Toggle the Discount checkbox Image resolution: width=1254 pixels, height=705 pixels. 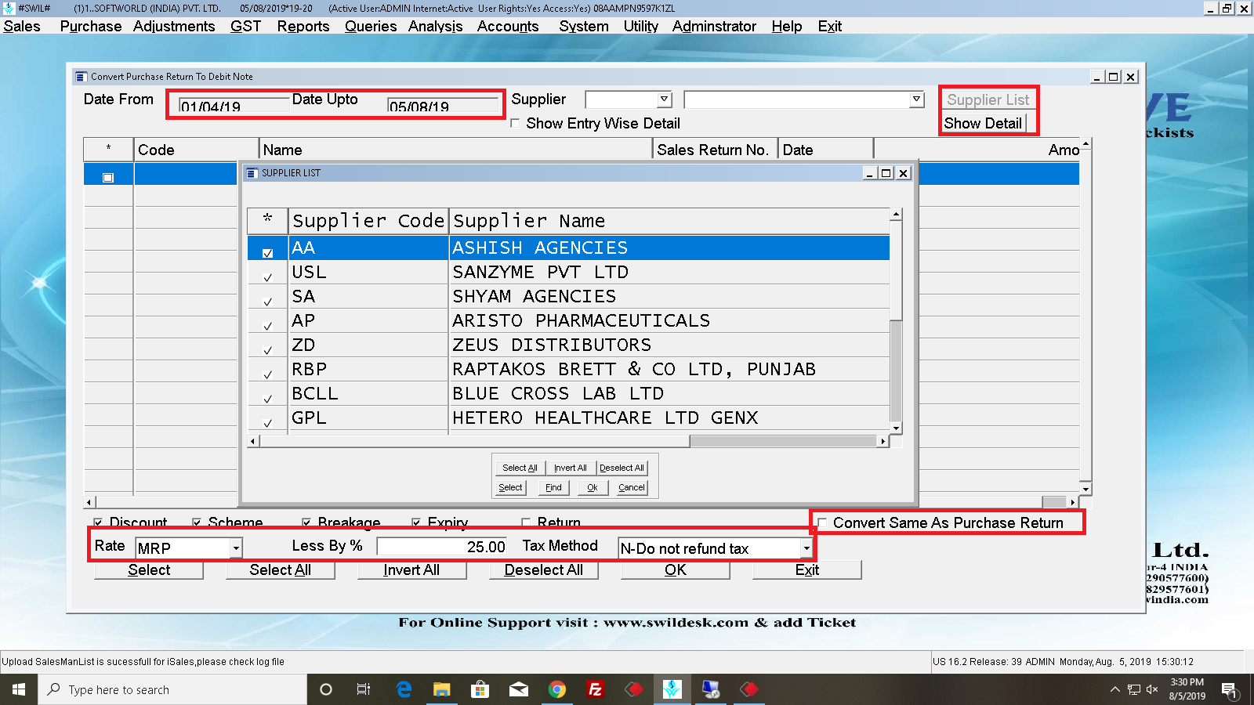pyautogui.click(x=98, y=522)
